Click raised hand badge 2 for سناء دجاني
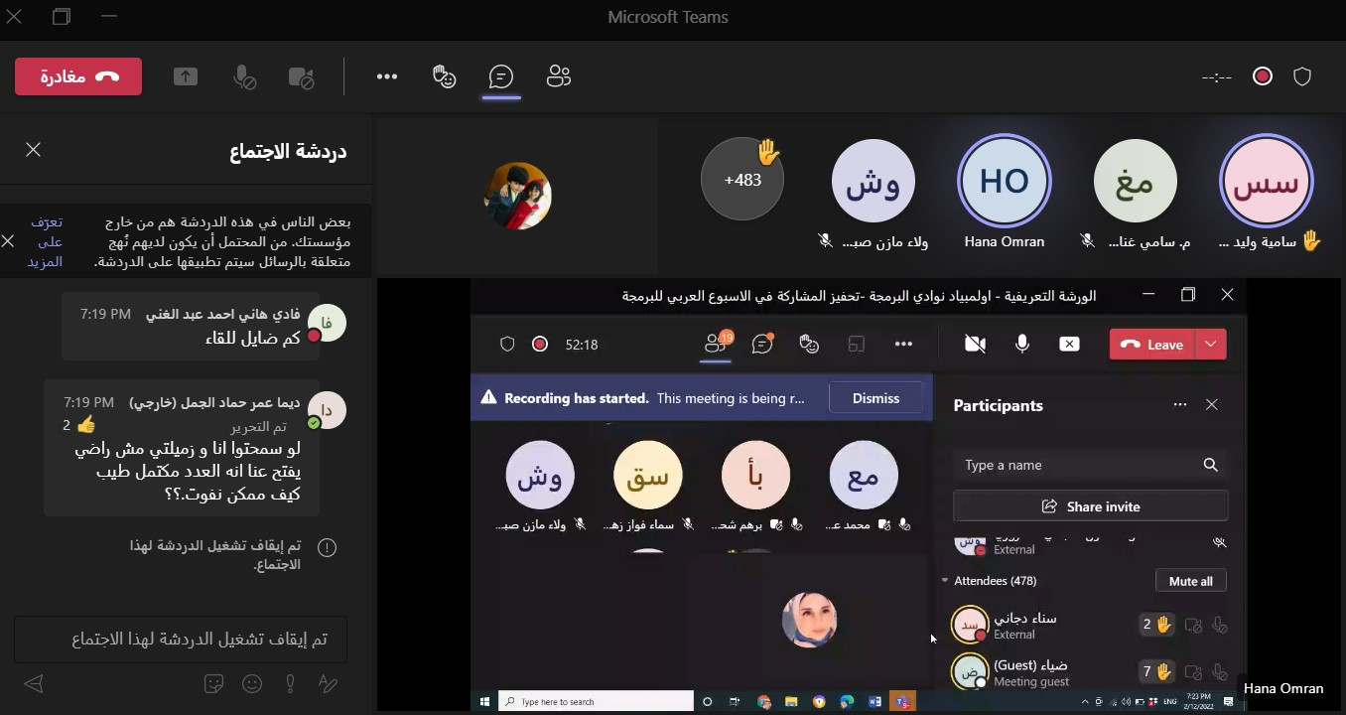Screen dimensions: 1346x715 click(1157, 625)
